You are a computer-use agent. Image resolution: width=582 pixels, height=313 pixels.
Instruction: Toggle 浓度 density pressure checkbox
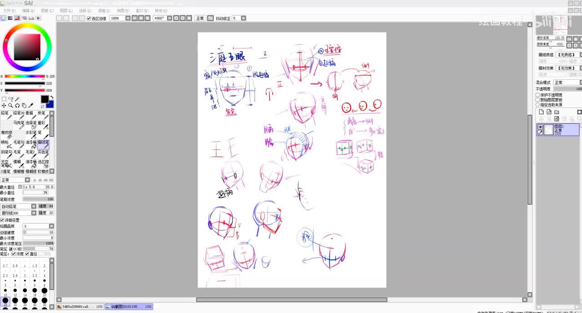(14, 254)
